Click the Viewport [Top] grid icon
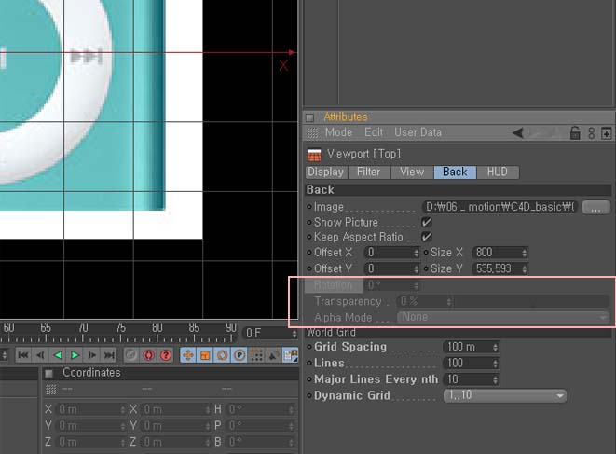616x454 pixels. tap(314, 155)
